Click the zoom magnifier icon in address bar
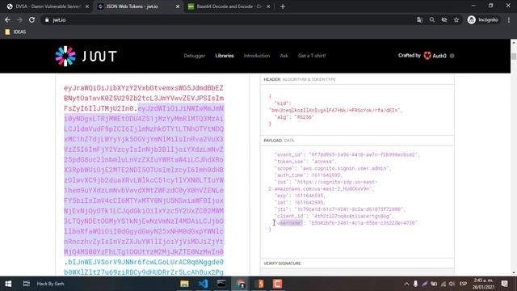Screen dimensions: 517x291 (x=432, y=20)
